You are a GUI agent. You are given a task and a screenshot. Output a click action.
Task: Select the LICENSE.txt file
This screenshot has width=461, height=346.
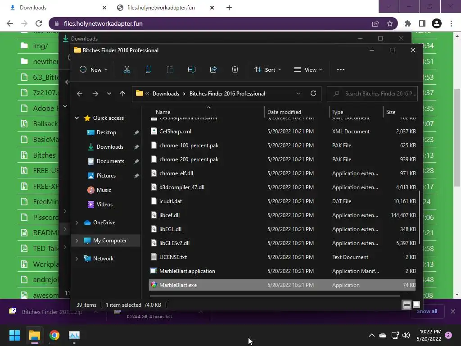[x=282, y=257]
